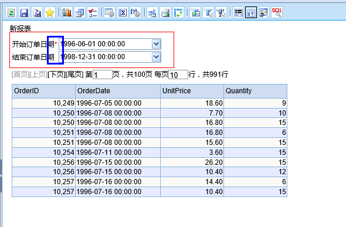Click the 共991行 row count text
Viewport: 346px width, 227px height.
(x=215, y=74)
